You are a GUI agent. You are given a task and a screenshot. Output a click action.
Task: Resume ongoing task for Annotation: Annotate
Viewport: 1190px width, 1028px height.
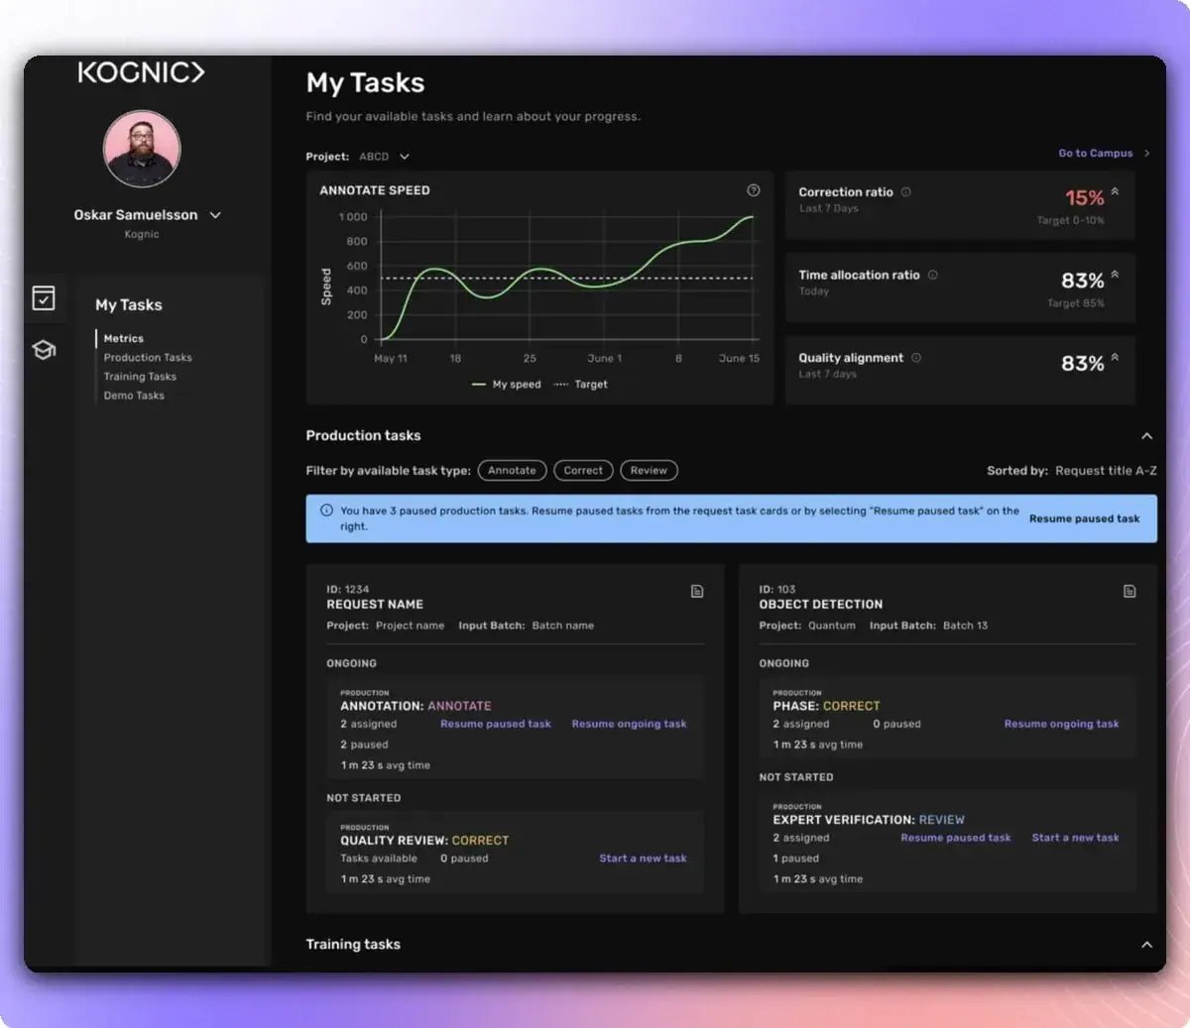(x=629, y=725)
